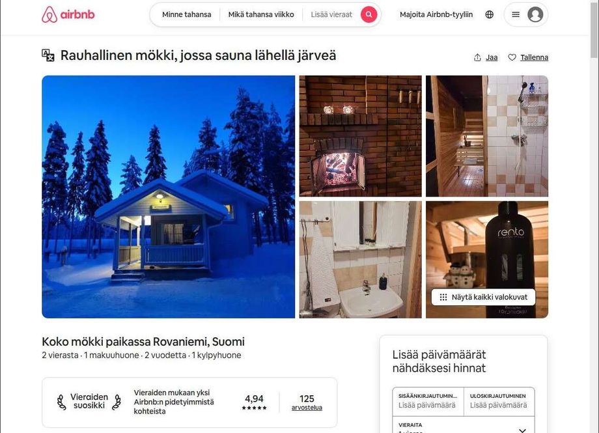The image size is (599, 433).
Task: Save the listing with the heart icon
Action: point(512,57)
